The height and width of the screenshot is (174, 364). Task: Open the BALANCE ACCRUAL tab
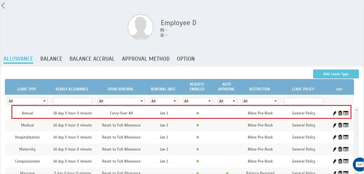92,59
